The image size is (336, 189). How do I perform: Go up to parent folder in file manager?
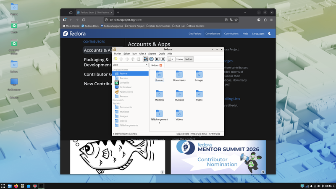[x=133, y=59]
